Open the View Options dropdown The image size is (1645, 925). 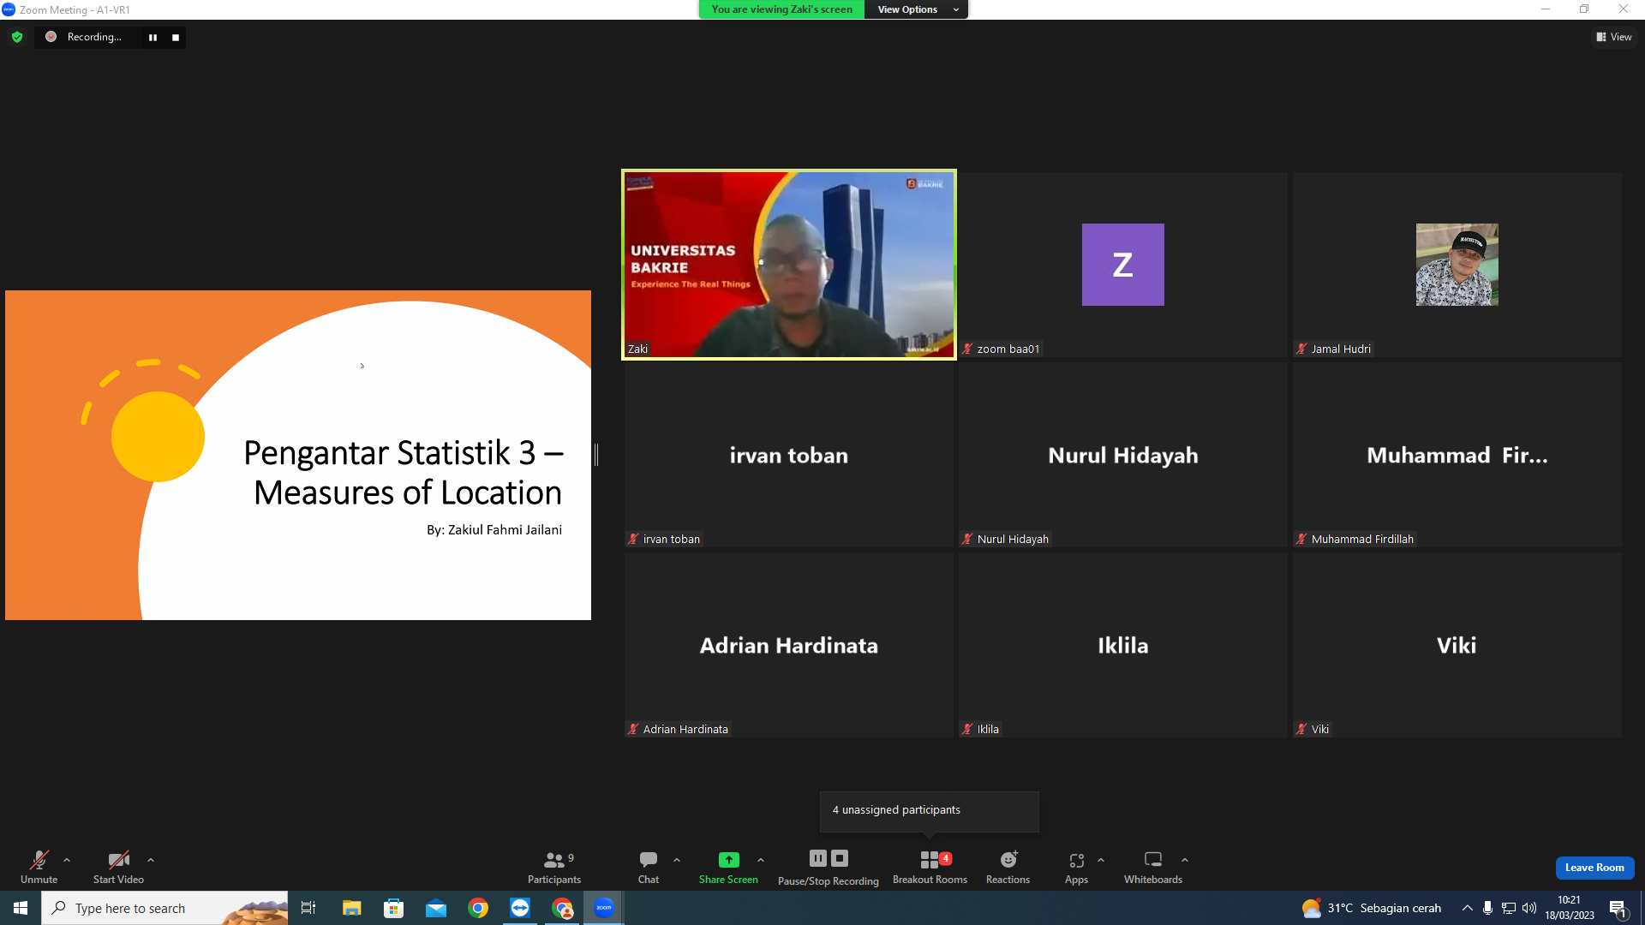pos(917,9)
